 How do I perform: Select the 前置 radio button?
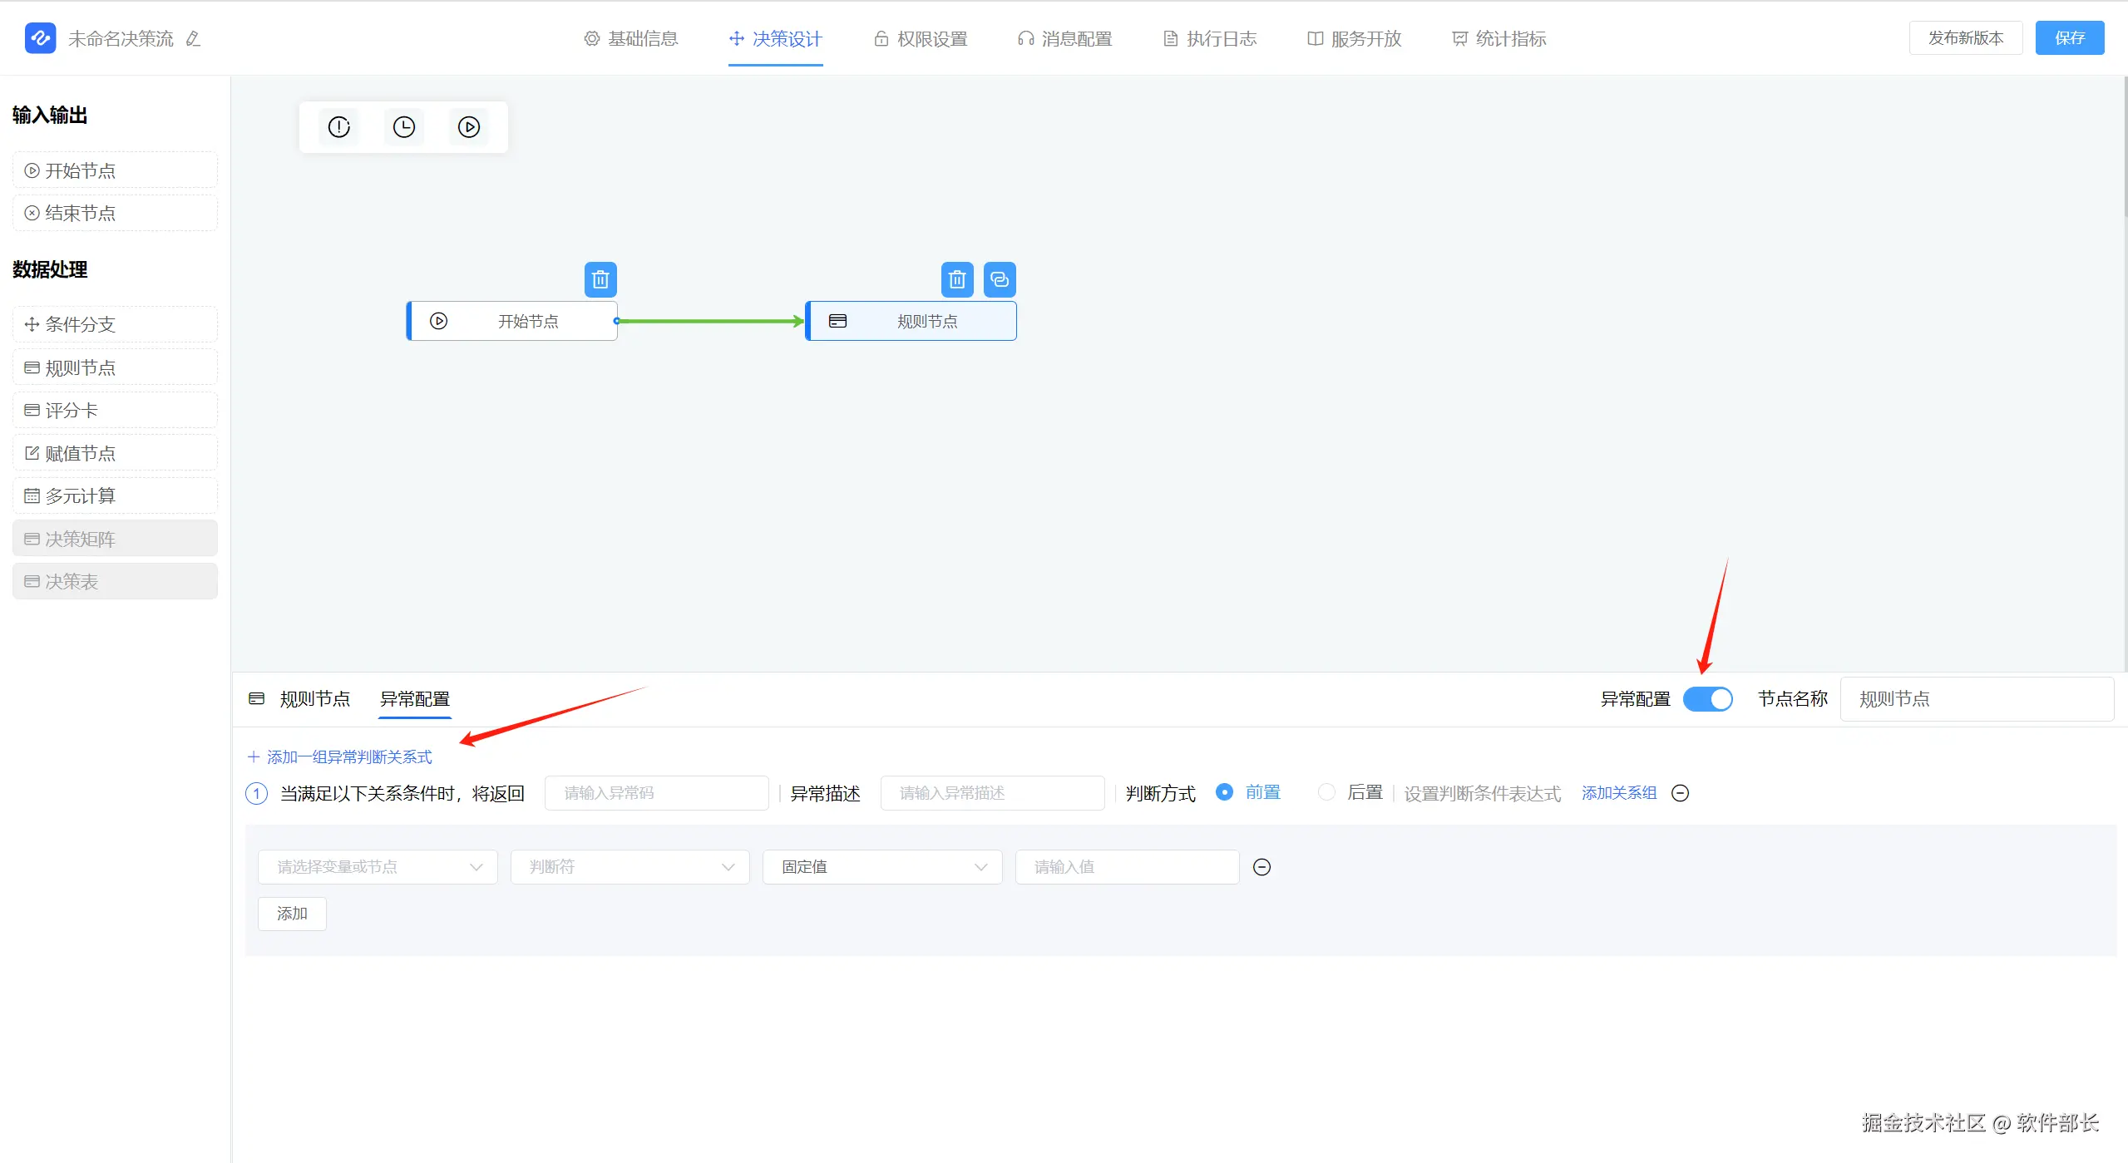tap(1224, 792)
